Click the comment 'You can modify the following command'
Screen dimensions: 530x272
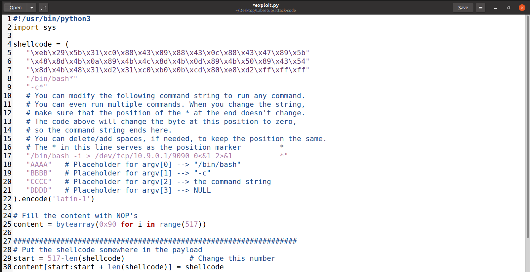(166, 96)
